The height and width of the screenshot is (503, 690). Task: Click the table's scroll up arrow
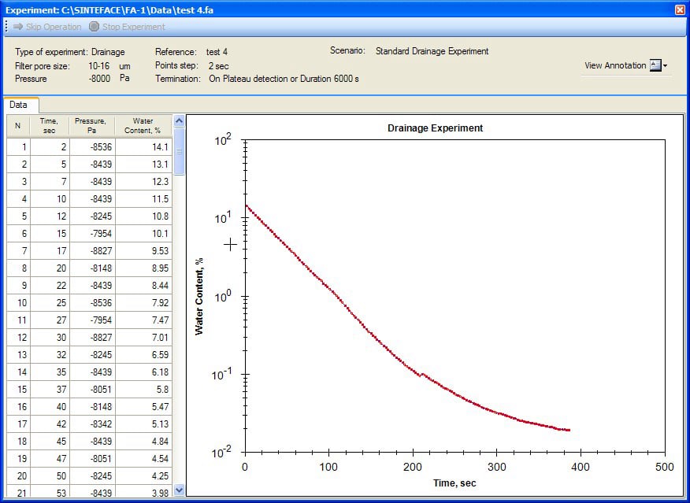[x=179, y=120]
